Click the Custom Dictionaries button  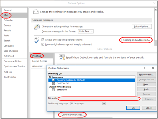[72, 114]
